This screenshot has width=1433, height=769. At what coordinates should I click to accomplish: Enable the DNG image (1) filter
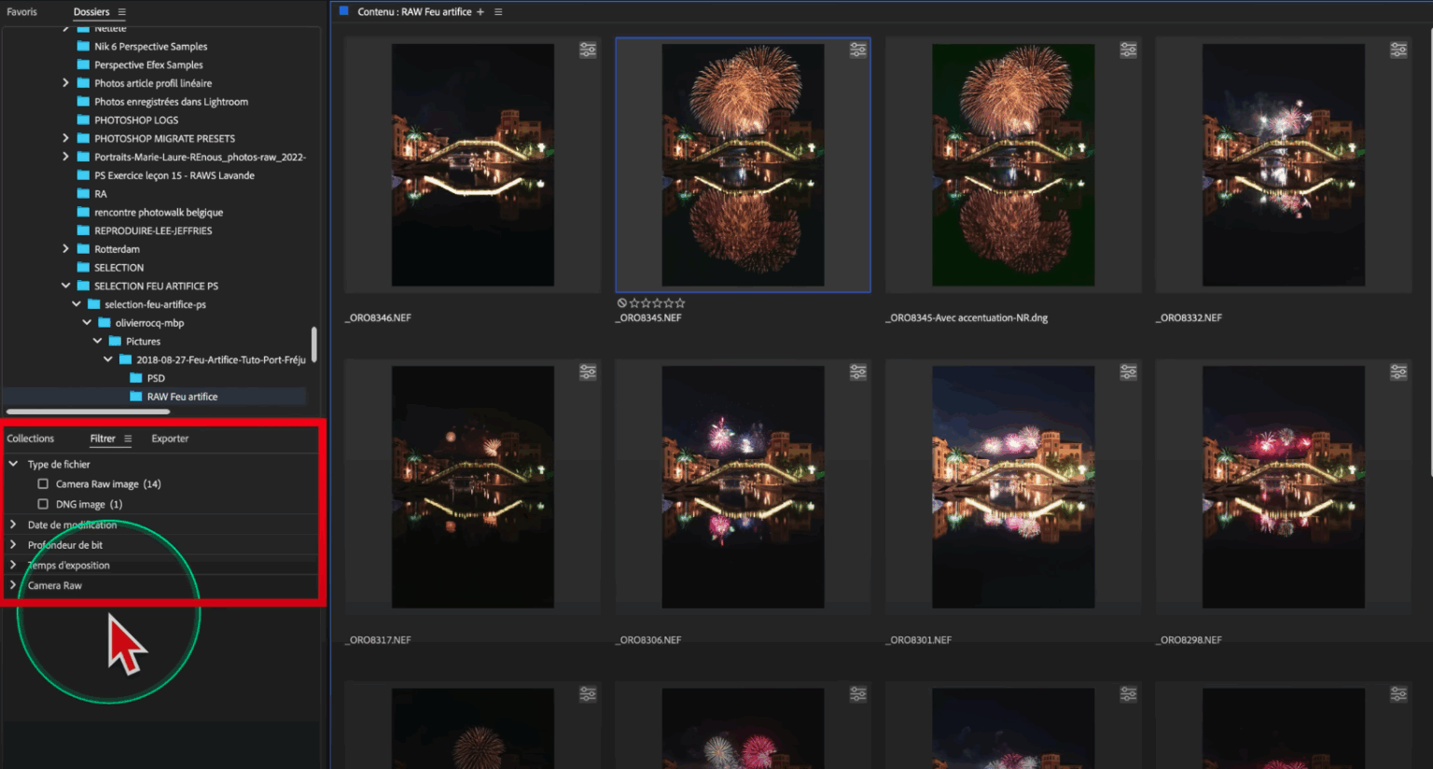pyautogui.click(x=42, y=504)
